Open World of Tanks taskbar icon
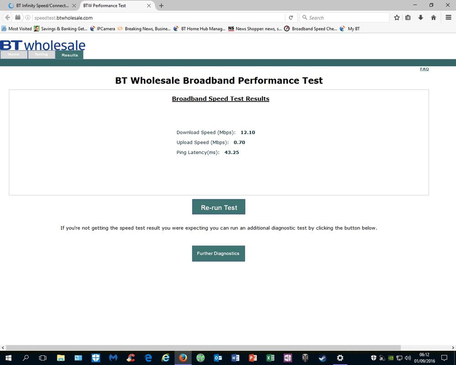 [x=305, y=358]
